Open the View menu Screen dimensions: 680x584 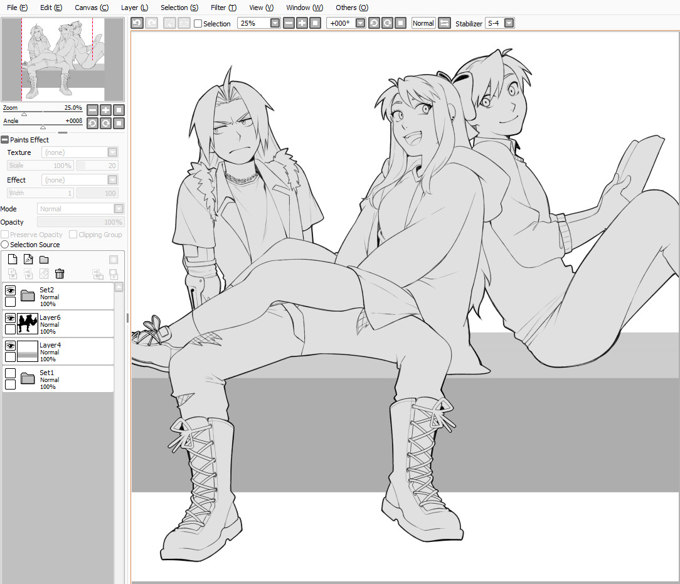262,8
